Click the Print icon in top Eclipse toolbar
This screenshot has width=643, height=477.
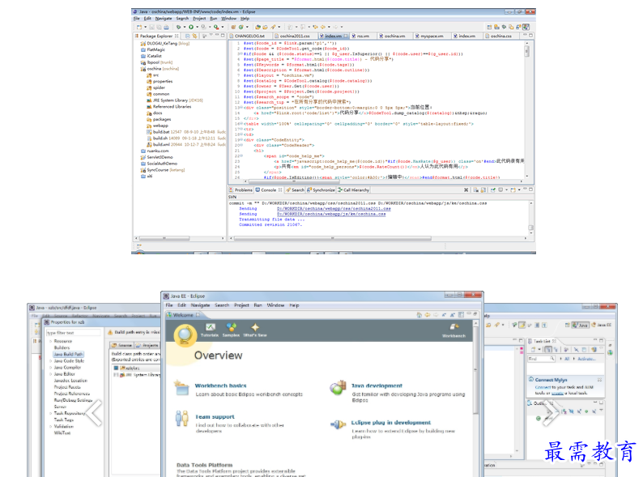(166, 27)
